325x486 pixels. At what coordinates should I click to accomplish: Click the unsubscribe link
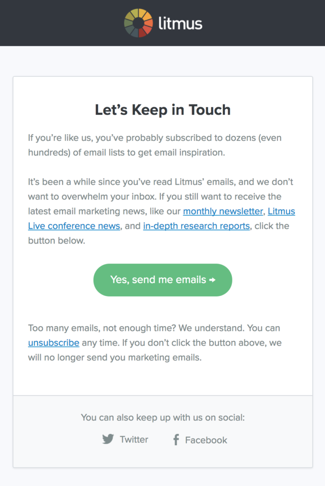coord(54,343)
